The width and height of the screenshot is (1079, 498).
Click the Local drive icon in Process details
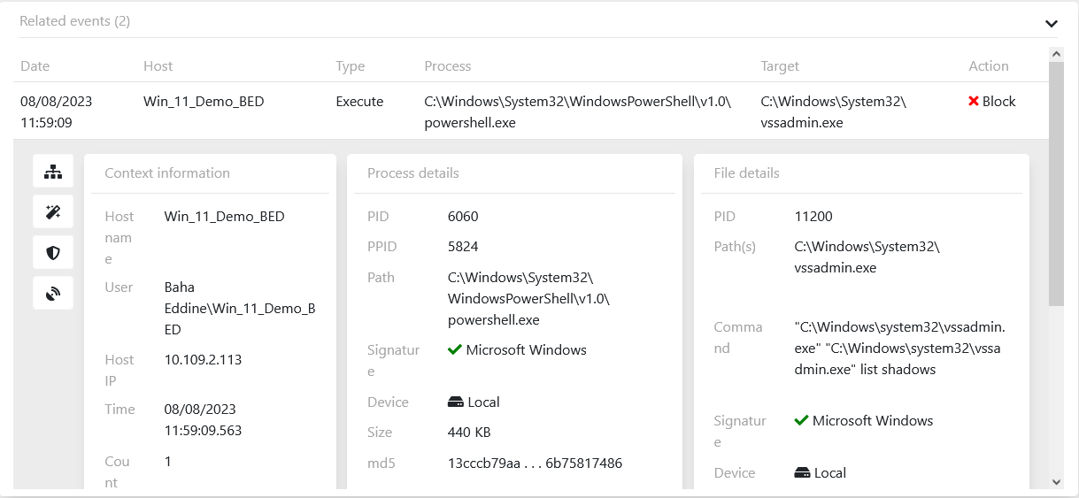coord(456,402)
